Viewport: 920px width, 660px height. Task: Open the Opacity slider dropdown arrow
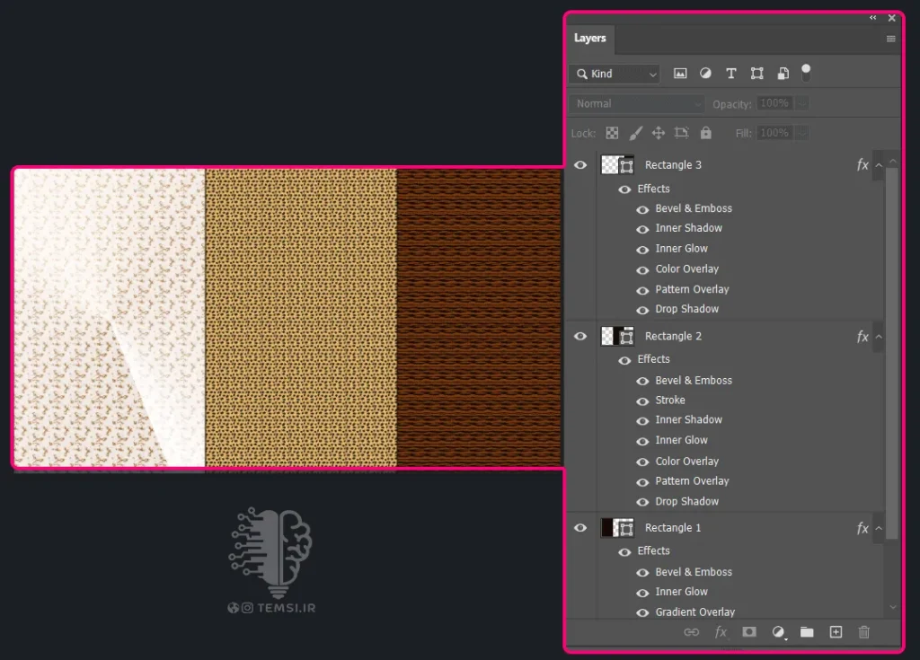tap(802, 103)
